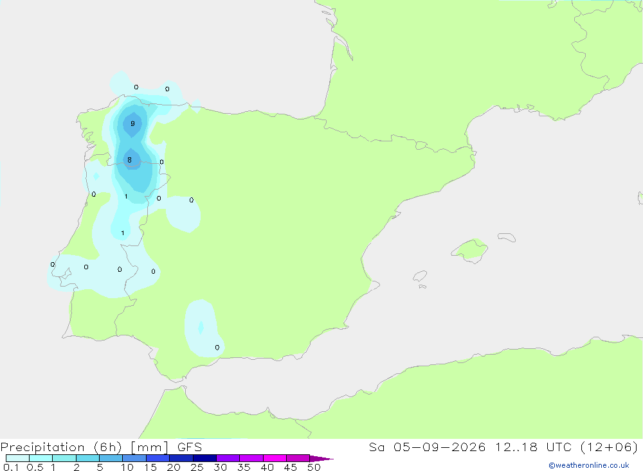The height and width of the screenshot is (471, 643).
Task: Click the 0 value label near Lisbon coast
Action: [53, 264]
